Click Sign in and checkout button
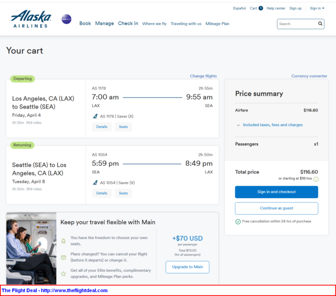Viewport: 336px width, 296px height. (x=276, y=192)
